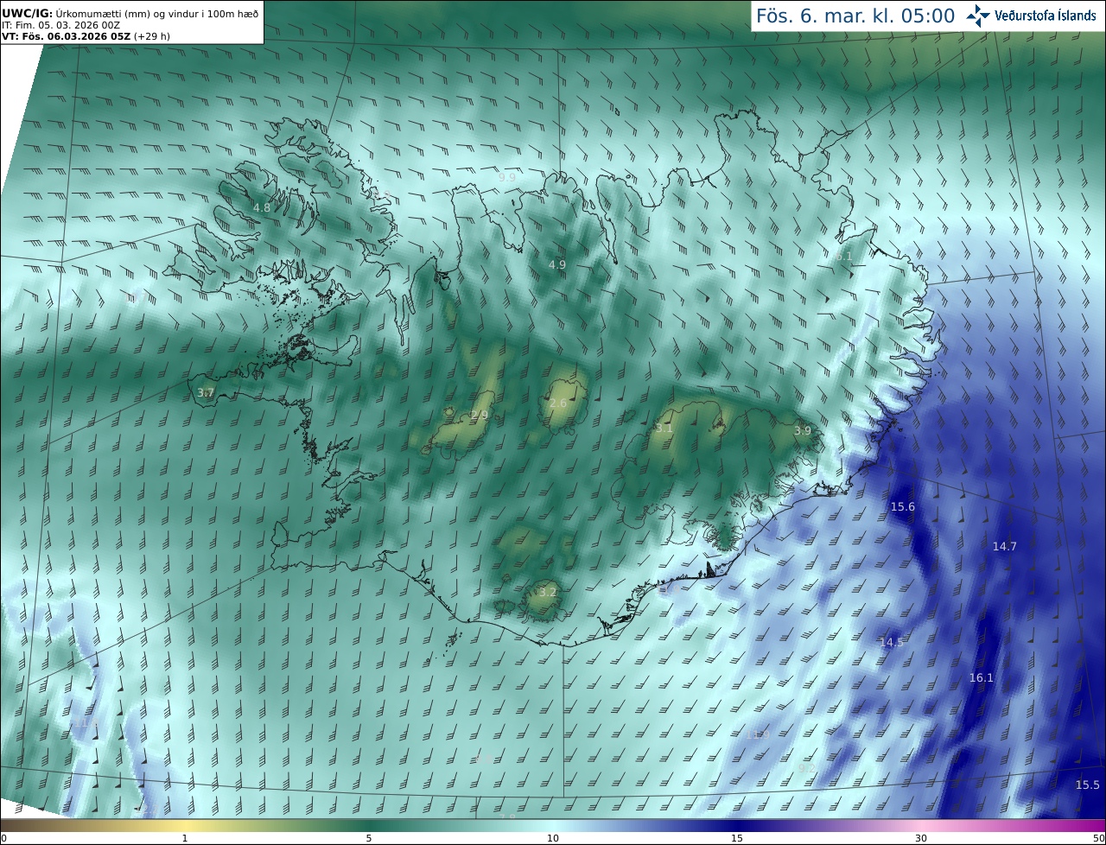The height and width of the screenshot is (845, 1106).
Task: Click the title line starting UWC/IG: Úrkomumætti
Action: tap(130, 14)
